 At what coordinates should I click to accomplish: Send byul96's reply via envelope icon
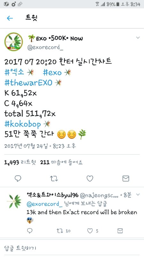pyautogui.click(x=120, y=231)
